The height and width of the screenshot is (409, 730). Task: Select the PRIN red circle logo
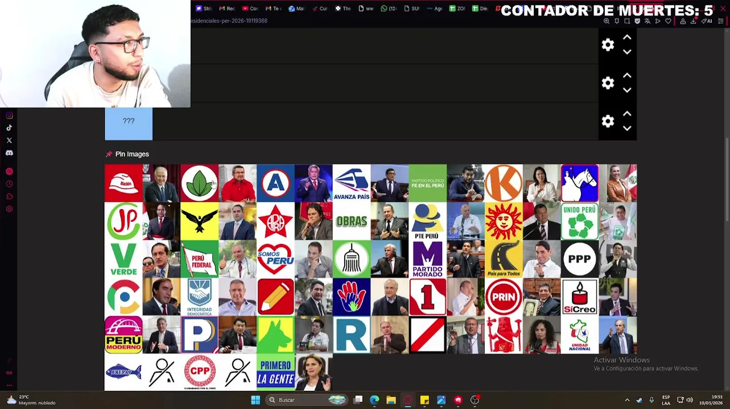pyautogui.click(x=504, y=297)
